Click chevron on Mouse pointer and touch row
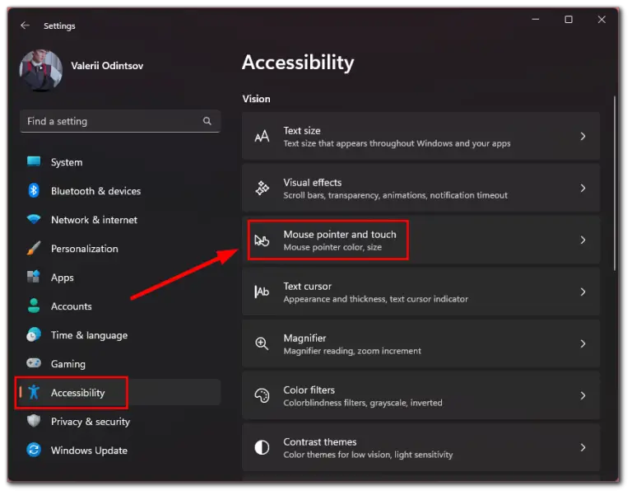This screenshot has height=495, width=632. point(583,240)
